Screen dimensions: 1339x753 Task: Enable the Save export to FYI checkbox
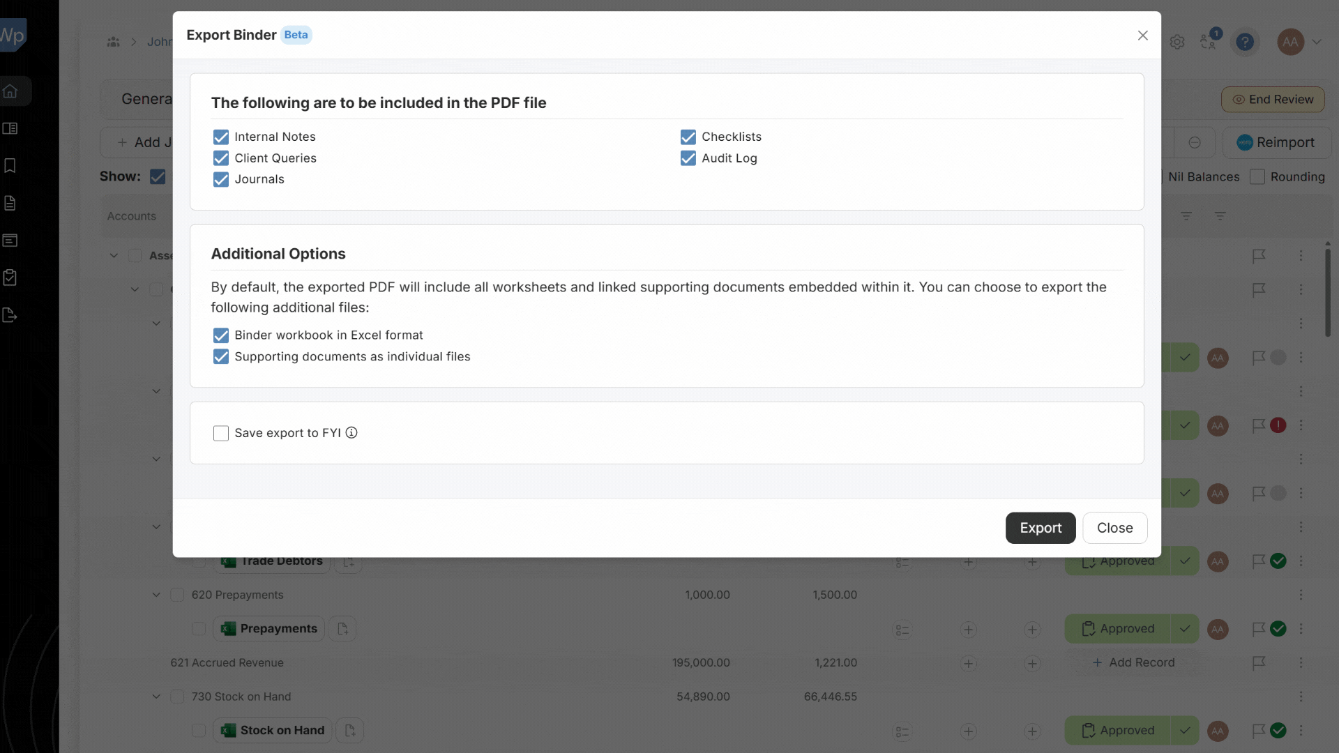point(221,433)
